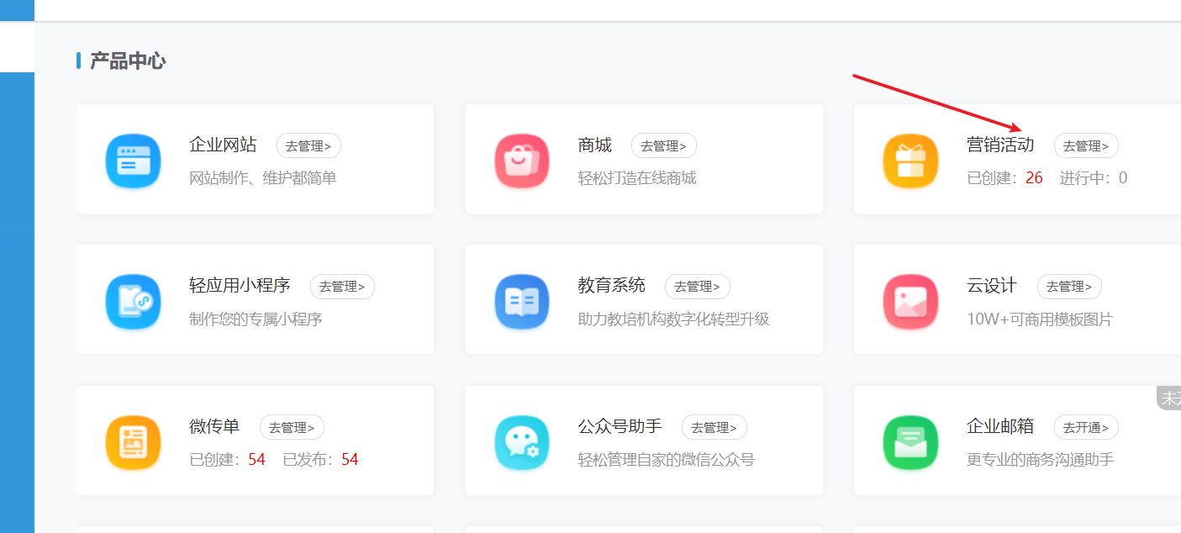Select the 商城 shopping bag icon

(x=521, y=160)
